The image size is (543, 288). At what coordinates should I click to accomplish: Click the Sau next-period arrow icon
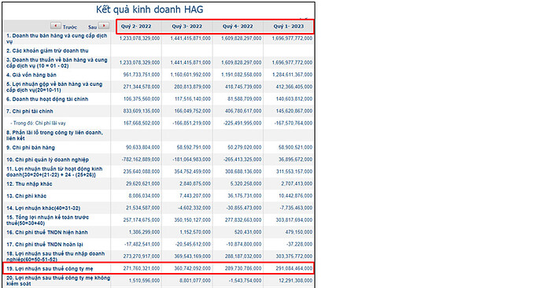[104, 26]
